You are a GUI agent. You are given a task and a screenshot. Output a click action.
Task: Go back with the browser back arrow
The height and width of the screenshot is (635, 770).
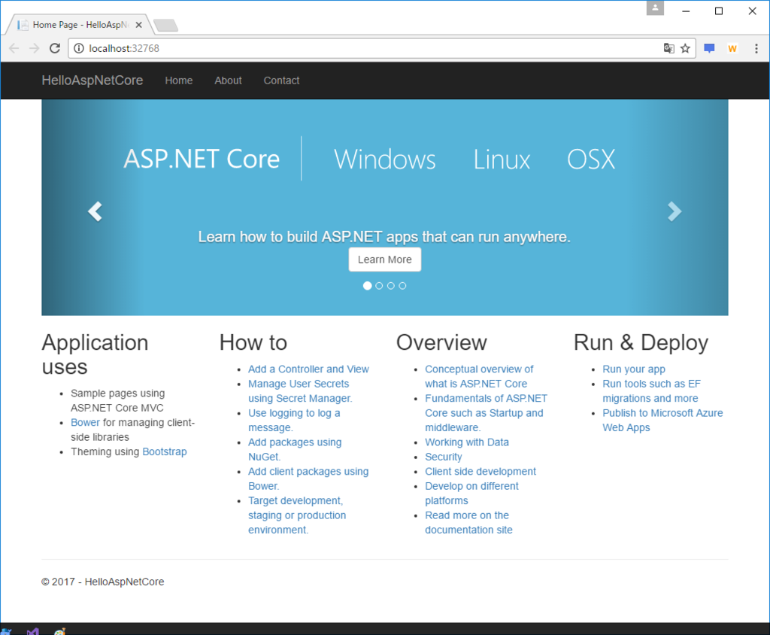[14, 48]
